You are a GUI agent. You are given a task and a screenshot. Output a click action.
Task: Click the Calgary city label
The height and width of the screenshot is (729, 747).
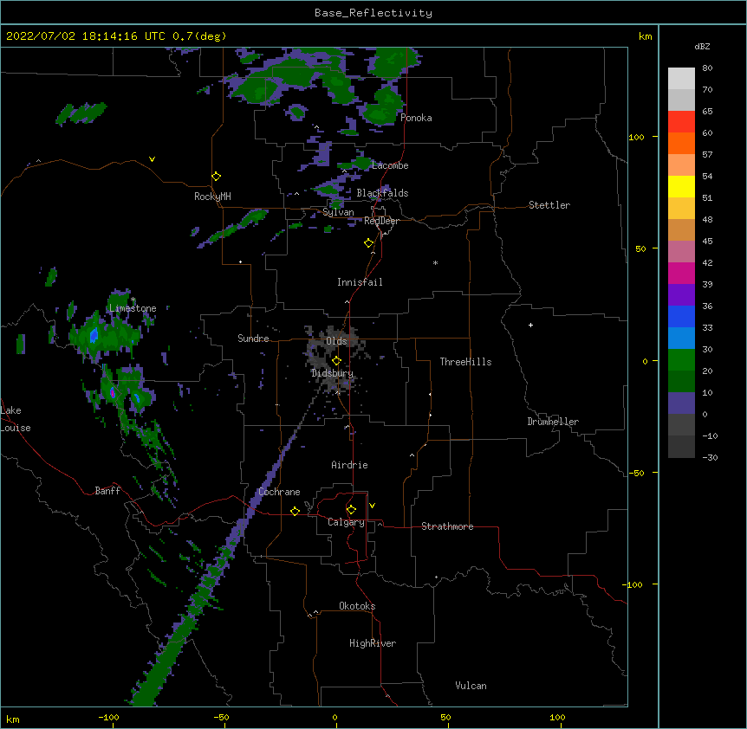point(346,522)
